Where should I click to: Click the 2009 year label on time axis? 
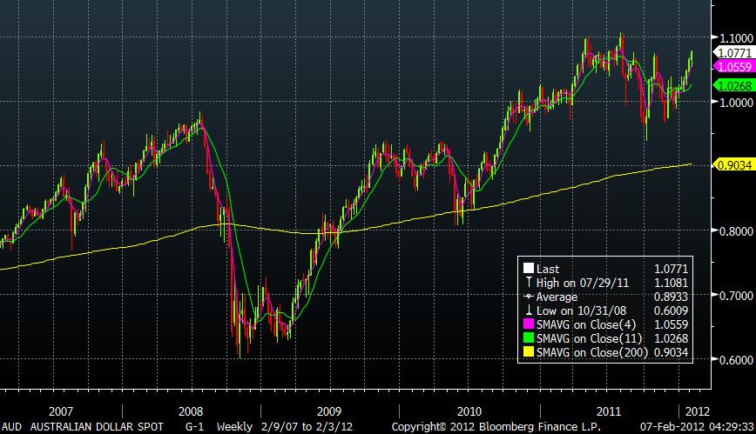(x=329, y=409)
